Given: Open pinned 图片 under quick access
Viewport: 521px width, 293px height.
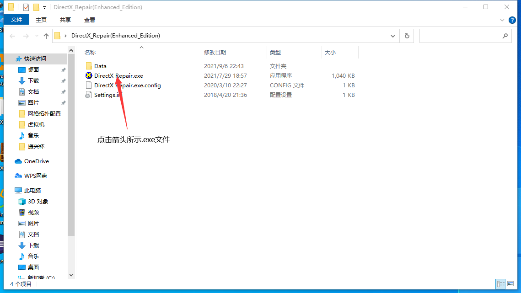Looking at the screenshot, I should [x=33, y=103].
